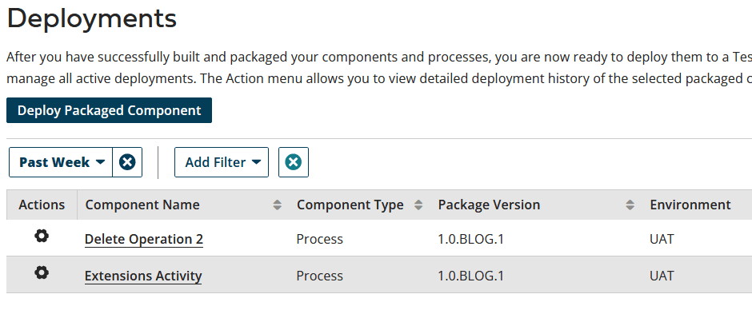
Task: Click the Package Version column header text
Action: point(489,205)
